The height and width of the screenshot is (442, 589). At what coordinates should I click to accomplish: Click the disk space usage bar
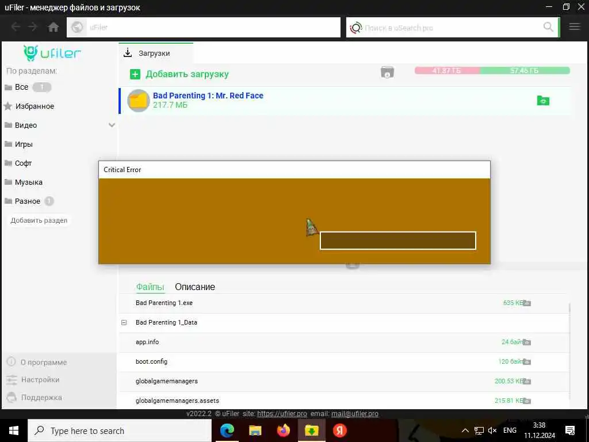(492, 71)
